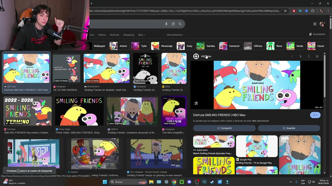Viewport: 332px width, 186px height.
Task: Open the Guardados saved items link
Action: point(317,34)
